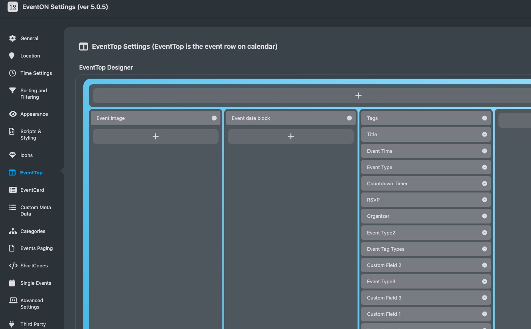Remove the Event Image field
The height and width of the screenshot is (329, 531).
214,118
